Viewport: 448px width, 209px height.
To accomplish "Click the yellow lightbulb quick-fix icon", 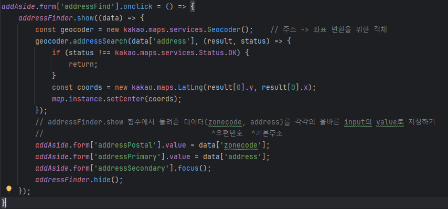I will (9, 189).
